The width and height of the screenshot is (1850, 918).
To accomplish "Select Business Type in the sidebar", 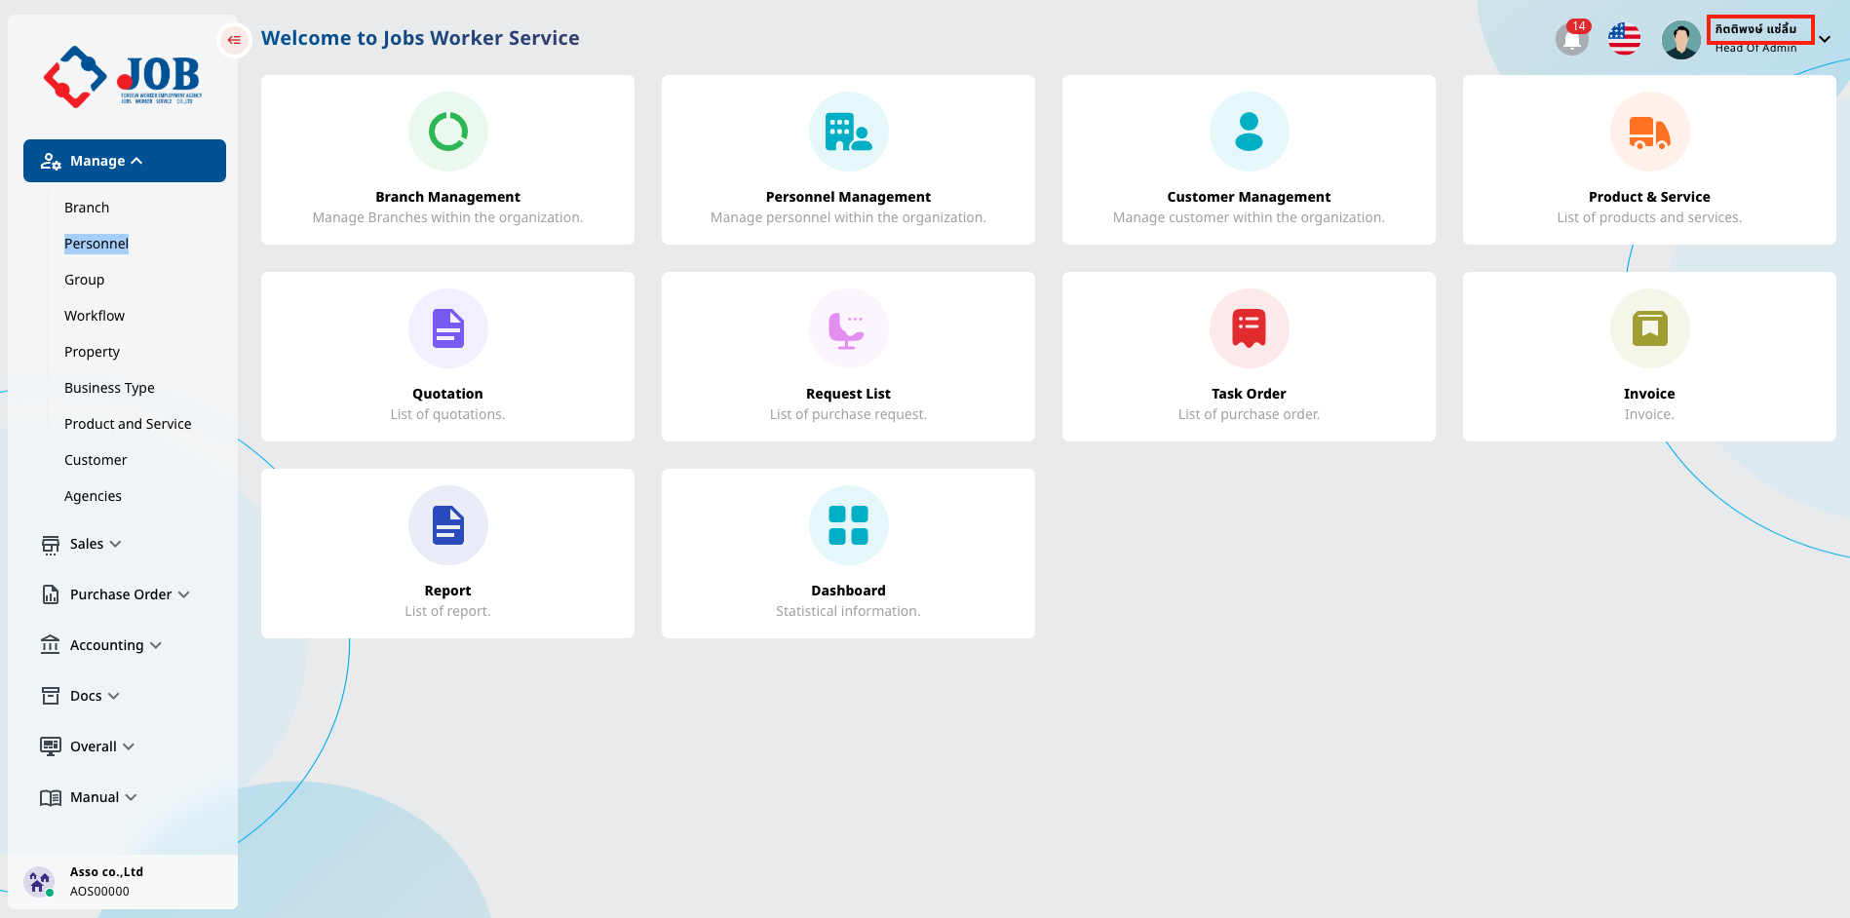I will 109,388.
